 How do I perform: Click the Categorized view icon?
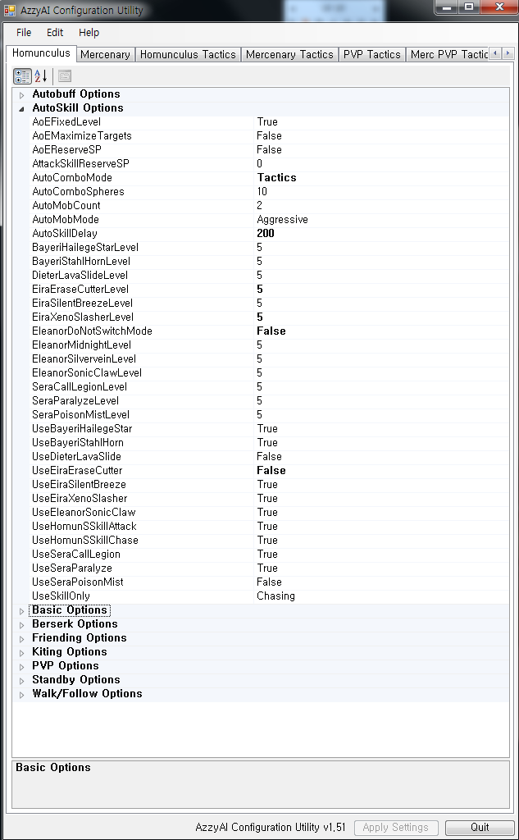(22, 76)
